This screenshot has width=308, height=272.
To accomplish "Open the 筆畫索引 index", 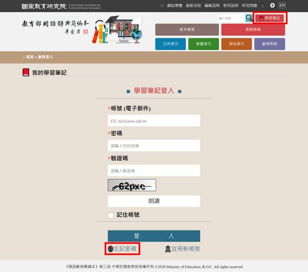I will click(203, 44).
